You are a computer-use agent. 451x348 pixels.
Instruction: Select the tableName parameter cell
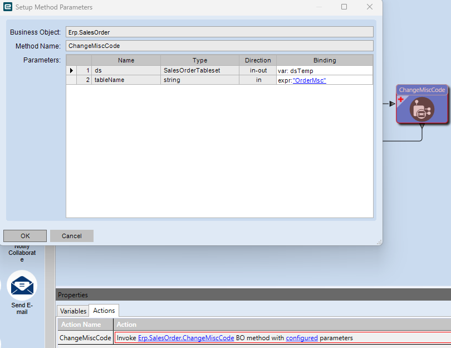pos(126,80)
